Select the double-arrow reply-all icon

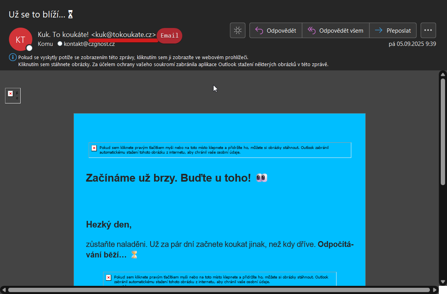coord(311,30)
